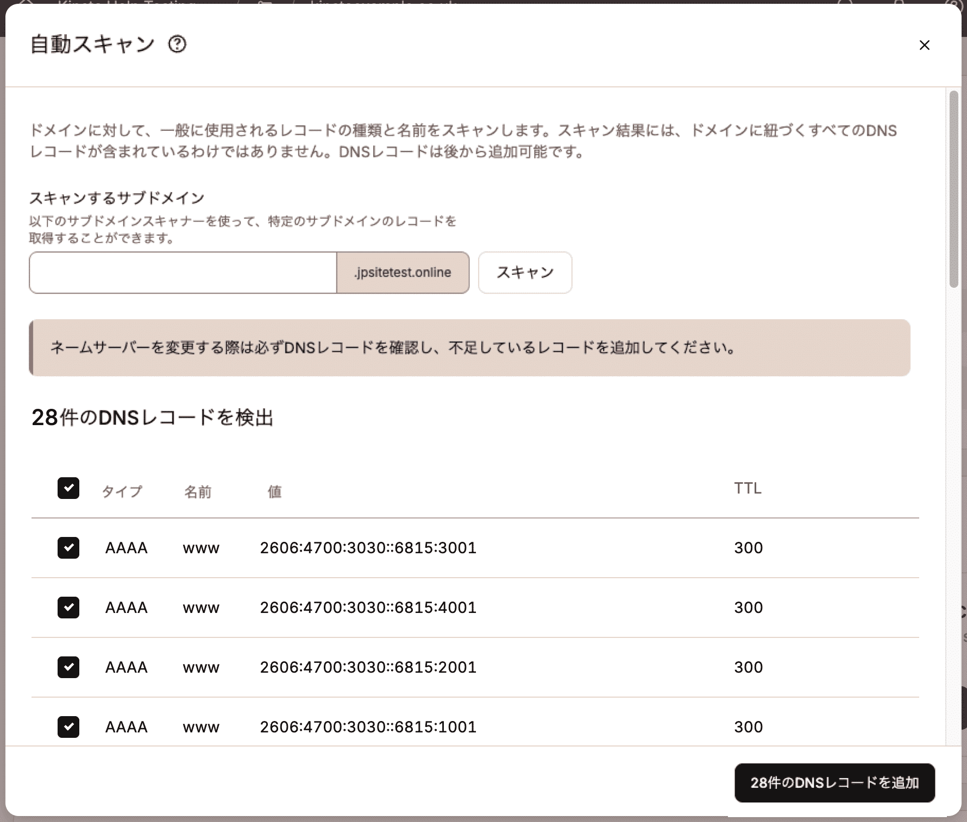The width and height of the screenshot is (967, 822).
Task: Click the TTL column header
Action: 748,488
